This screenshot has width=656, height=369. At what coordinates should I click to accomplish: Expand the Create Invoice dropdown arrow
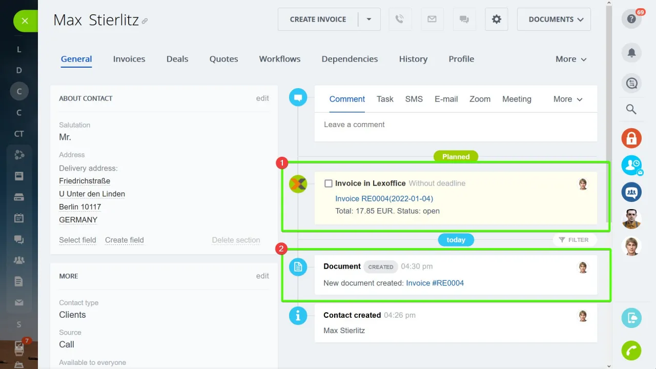coord(370,19)
